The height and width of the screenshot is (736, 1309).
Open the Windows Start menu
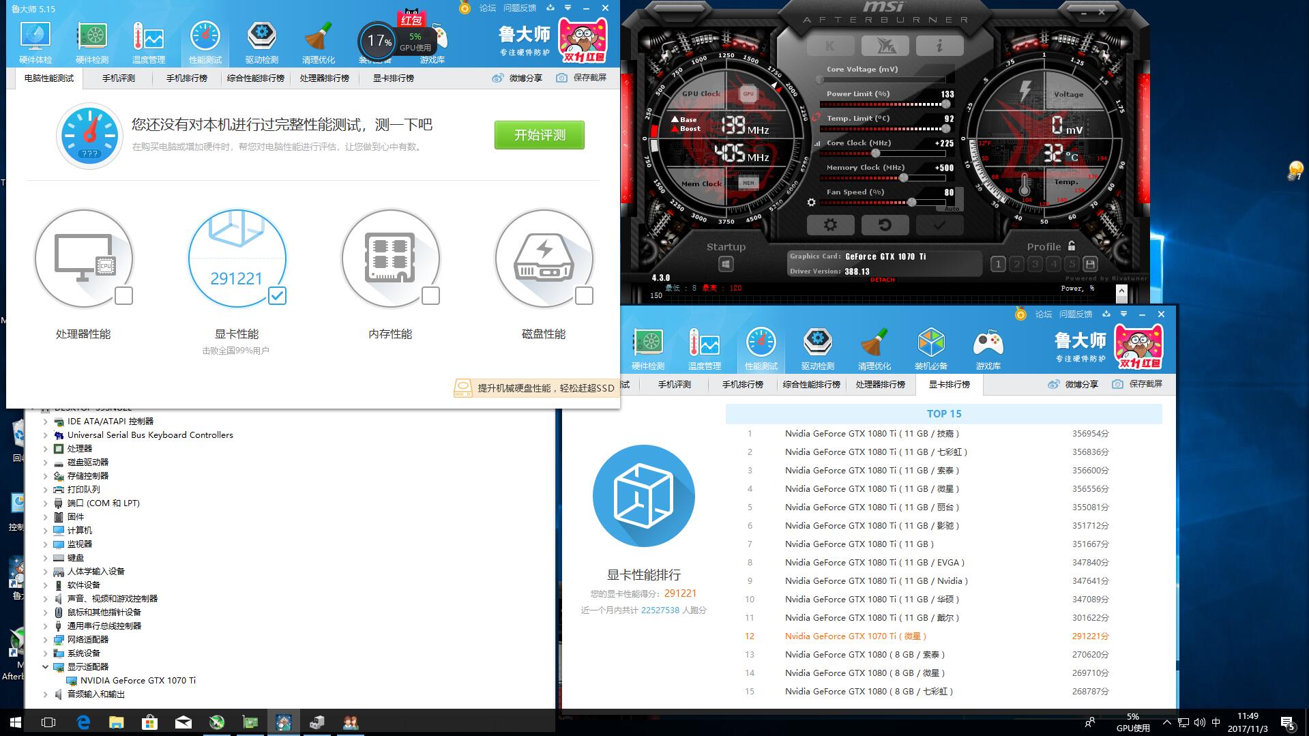click(x=16, y=722)
